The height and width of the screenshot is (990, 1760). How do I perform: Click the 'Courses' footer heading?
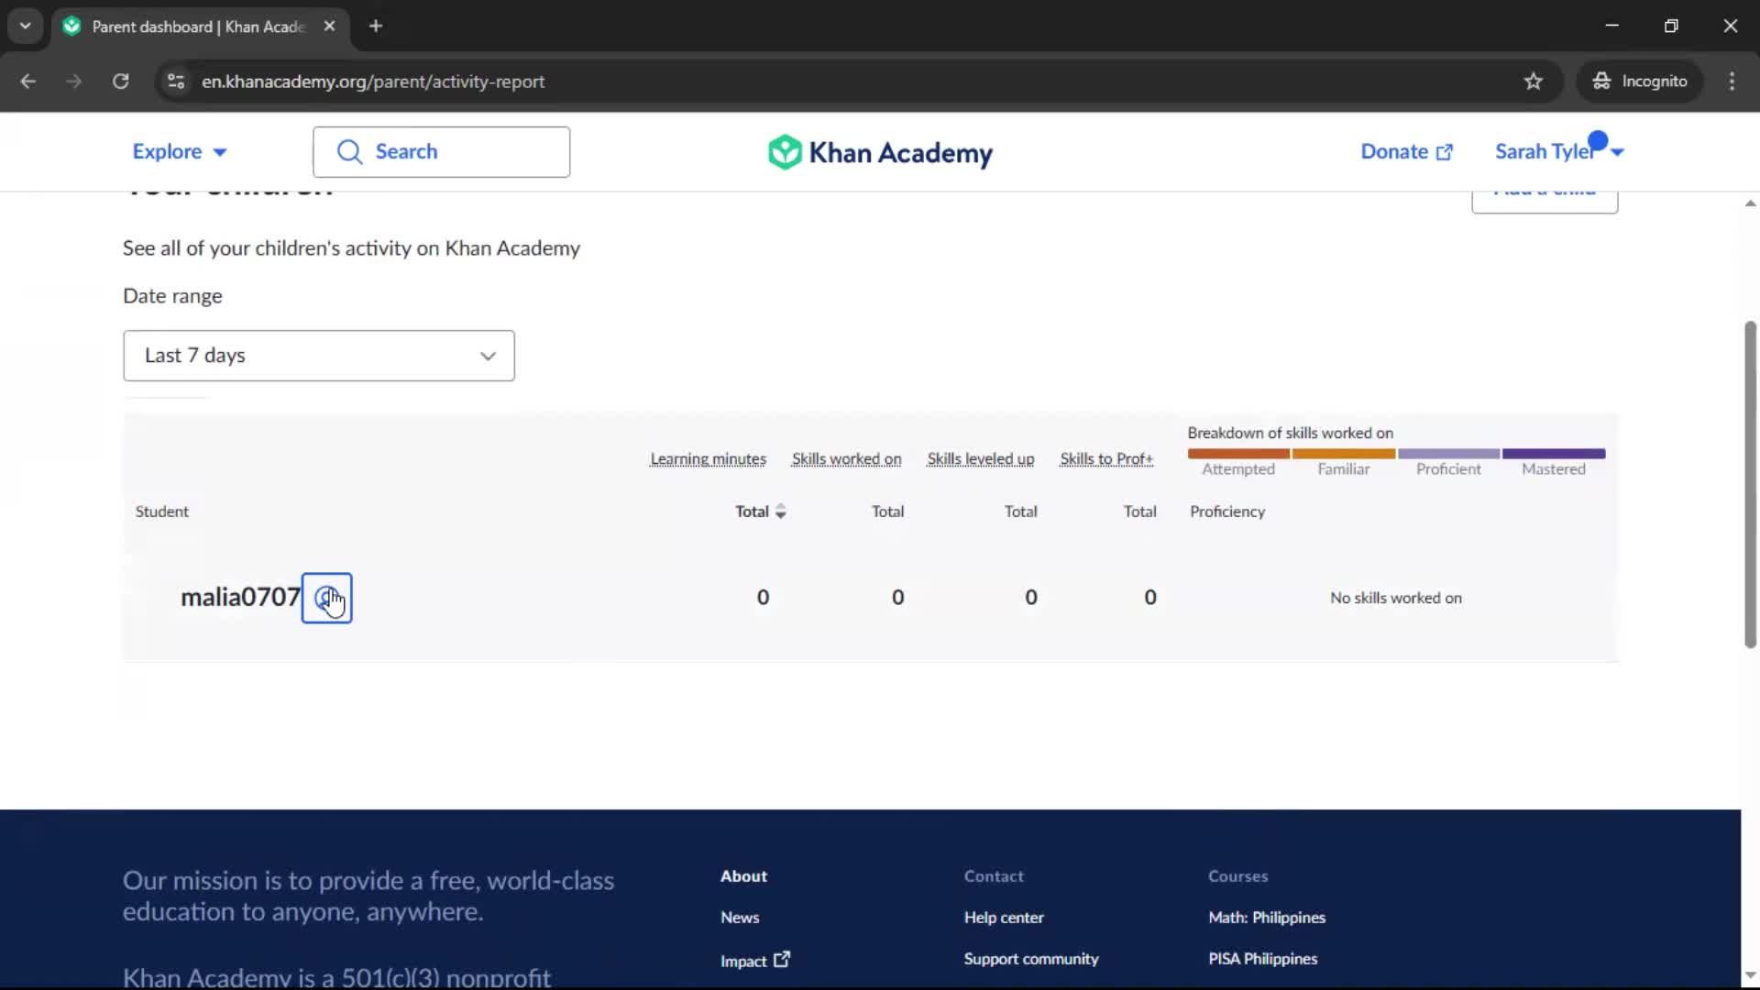point(1237,876)
